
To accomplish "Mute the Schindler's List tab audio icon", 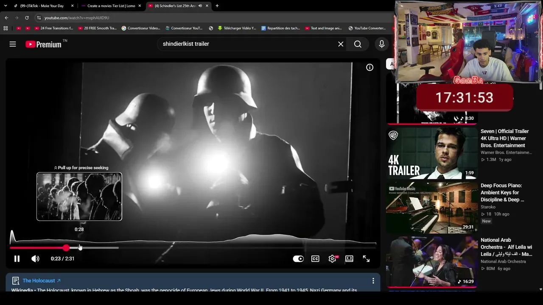I will [x=200, y=6].
